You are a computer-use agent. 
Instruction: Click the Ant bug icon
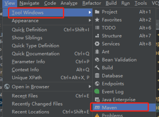tap(97, 52)
